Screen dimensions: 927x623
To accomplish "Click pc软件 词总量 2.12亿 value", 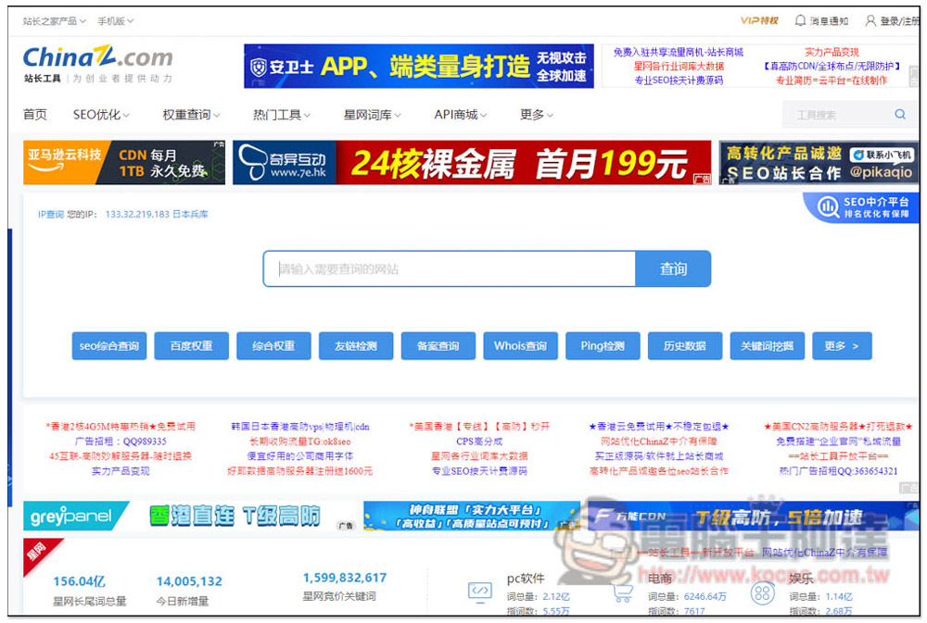I will (556, 596).
